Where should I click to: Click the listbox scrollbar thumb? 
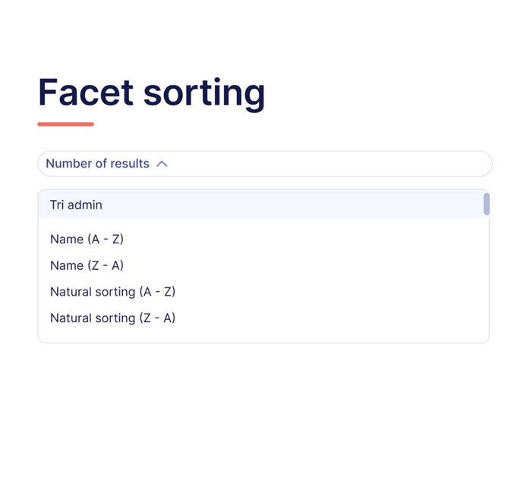point(487,204)
